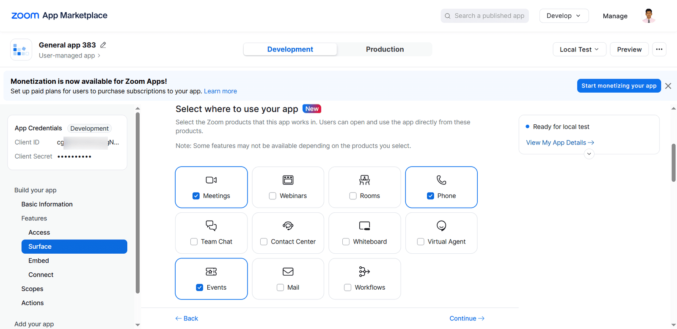Open the Develop dropdown
The width and height of the screenshot is (677, 329).
564,16
